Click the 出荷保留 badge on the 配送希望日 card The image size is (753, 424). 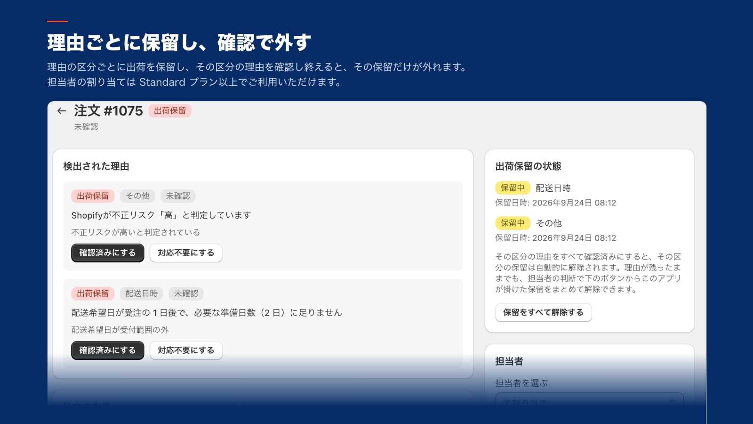click(93, 294)
